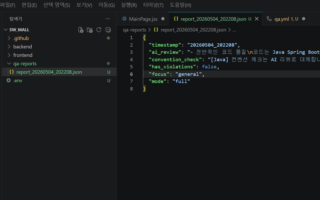
Task: Open the 편집(E) menu
Action: click(x=29, y=5)
